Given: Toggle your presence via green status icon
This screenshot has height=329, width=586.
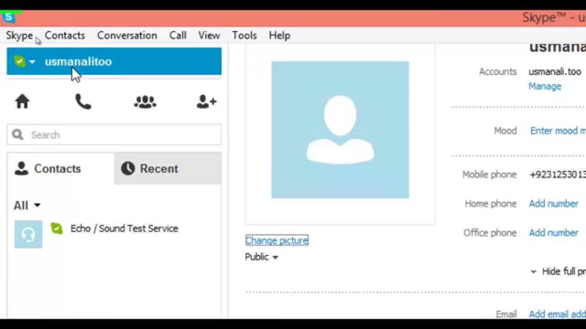Looking at the screenshot, I should (x=19, y=61).
